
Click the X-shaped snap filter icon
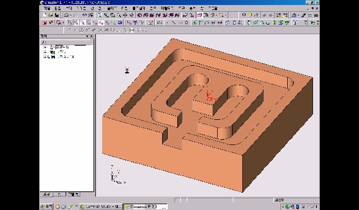100,30
